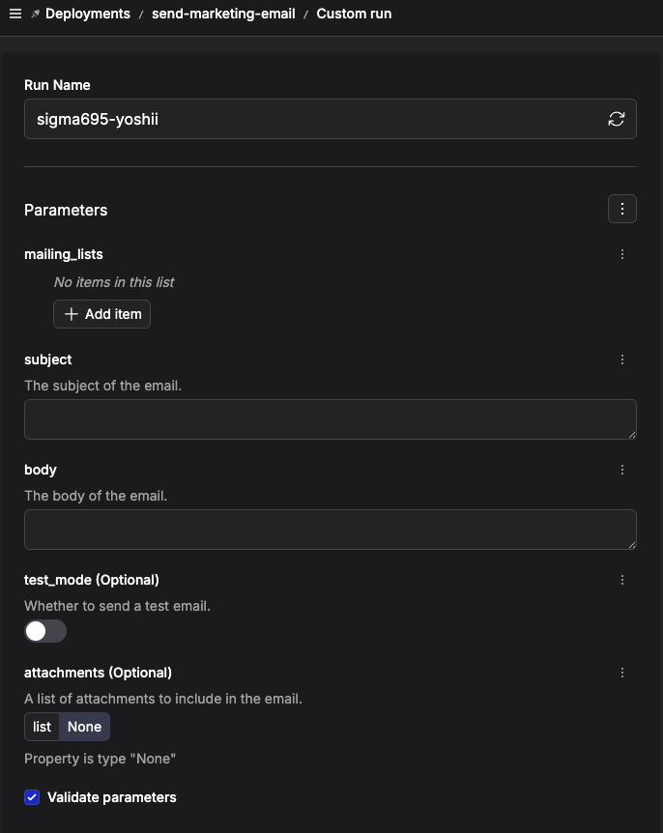Click the Prefect rocket icon in breadcrumb
The height and width of the screenshot is (833, 663).
coord(34,14)
